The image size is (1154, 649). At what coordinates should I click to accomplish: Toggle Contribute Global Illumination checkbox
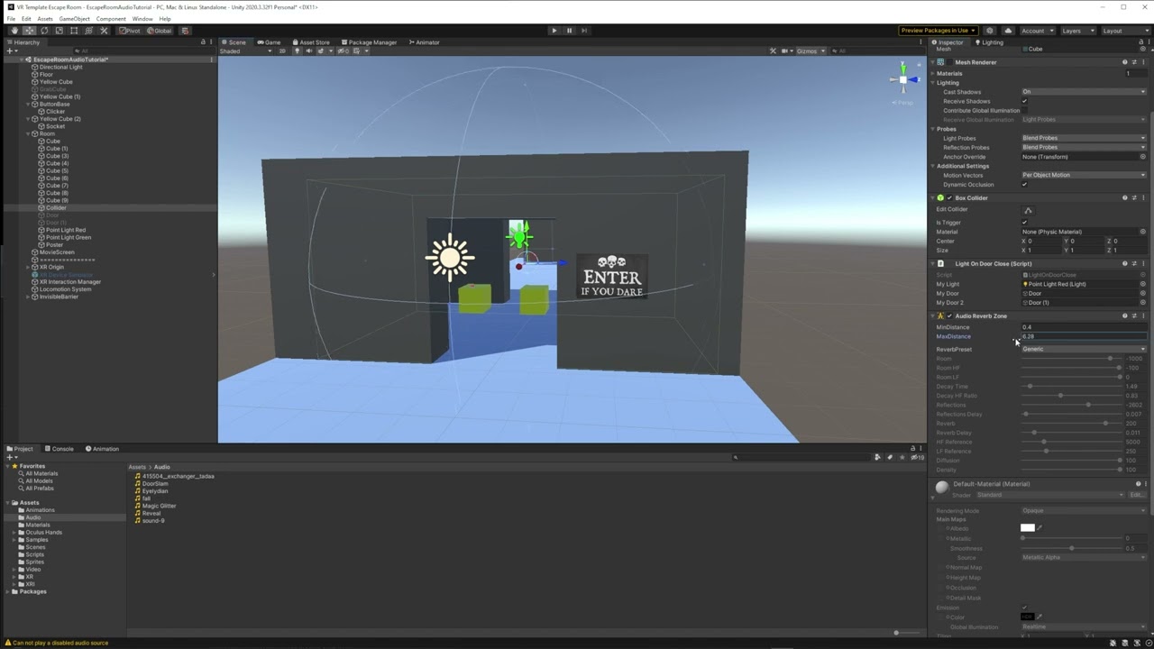tap(1024, 111)
